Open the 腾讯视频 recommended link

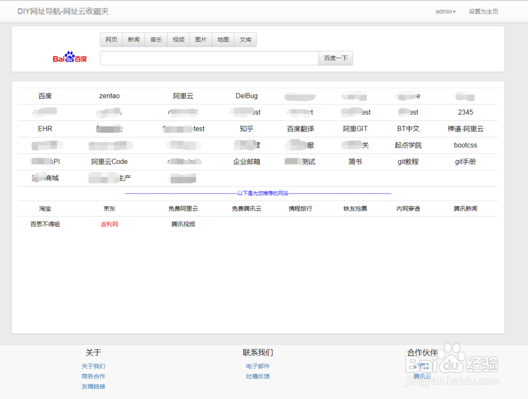(x=183, y=224)
